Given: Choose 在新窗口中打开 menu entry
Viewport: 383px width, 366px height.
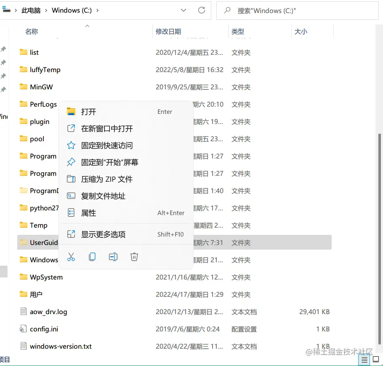Looking at the screenshot, I should pos(126,129).
